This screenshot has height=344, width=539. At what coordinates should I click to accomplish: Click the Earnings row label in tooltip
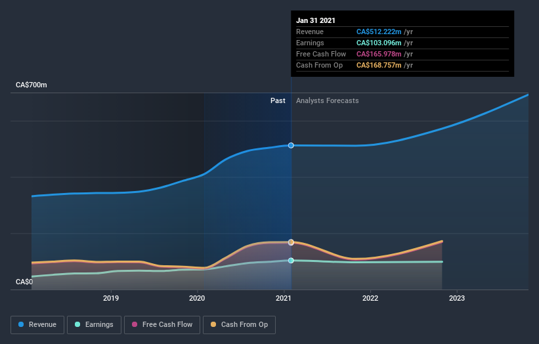(x=310, y=43)
